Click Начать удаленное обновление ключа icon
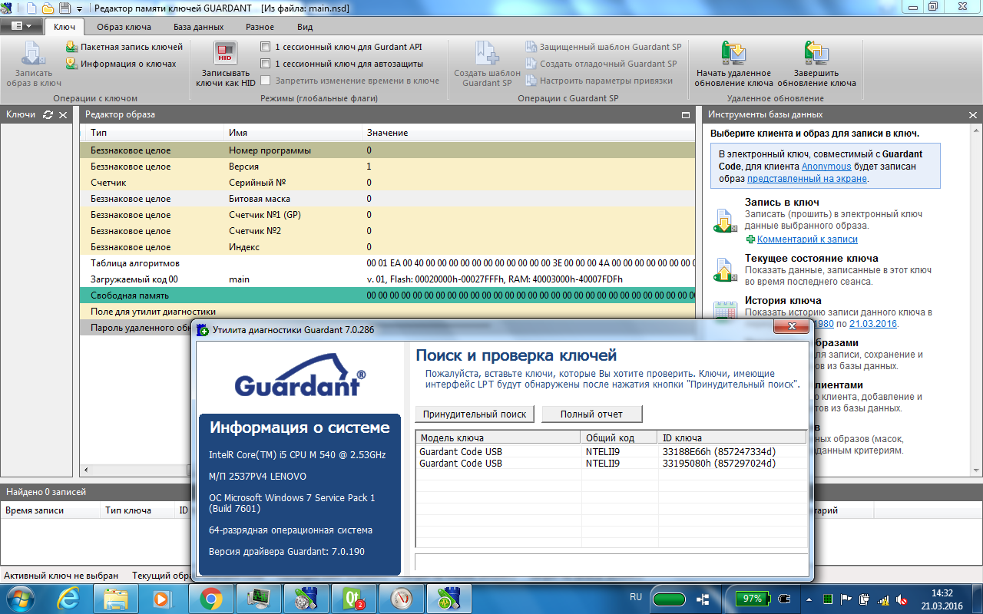 tap(734, 53)
